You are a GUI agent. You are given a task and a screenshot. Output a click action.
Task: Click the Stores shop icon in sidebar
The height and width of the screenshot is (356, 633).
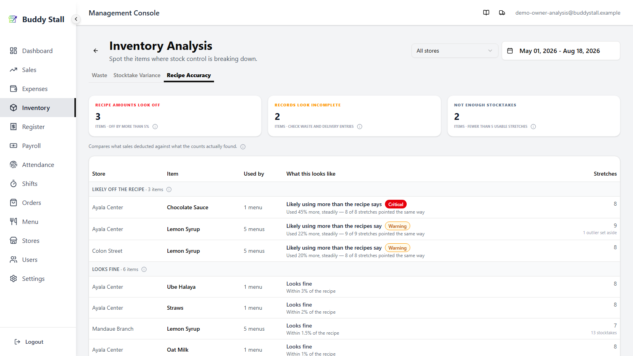13,240
